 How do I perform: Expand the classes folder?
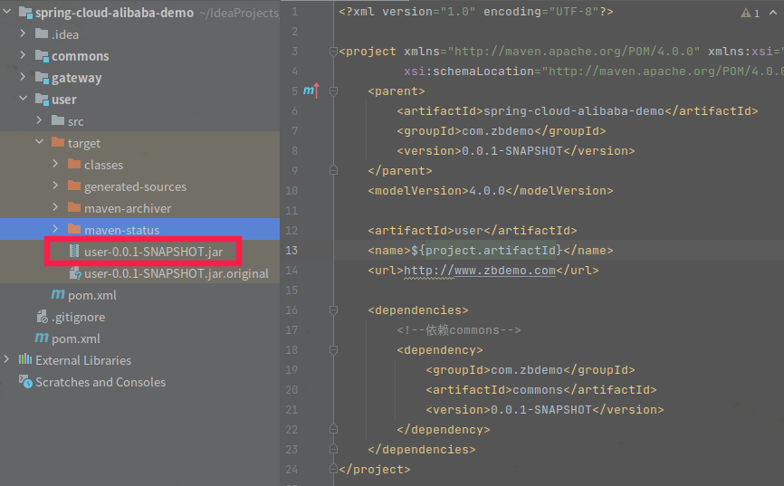[55, 164]
